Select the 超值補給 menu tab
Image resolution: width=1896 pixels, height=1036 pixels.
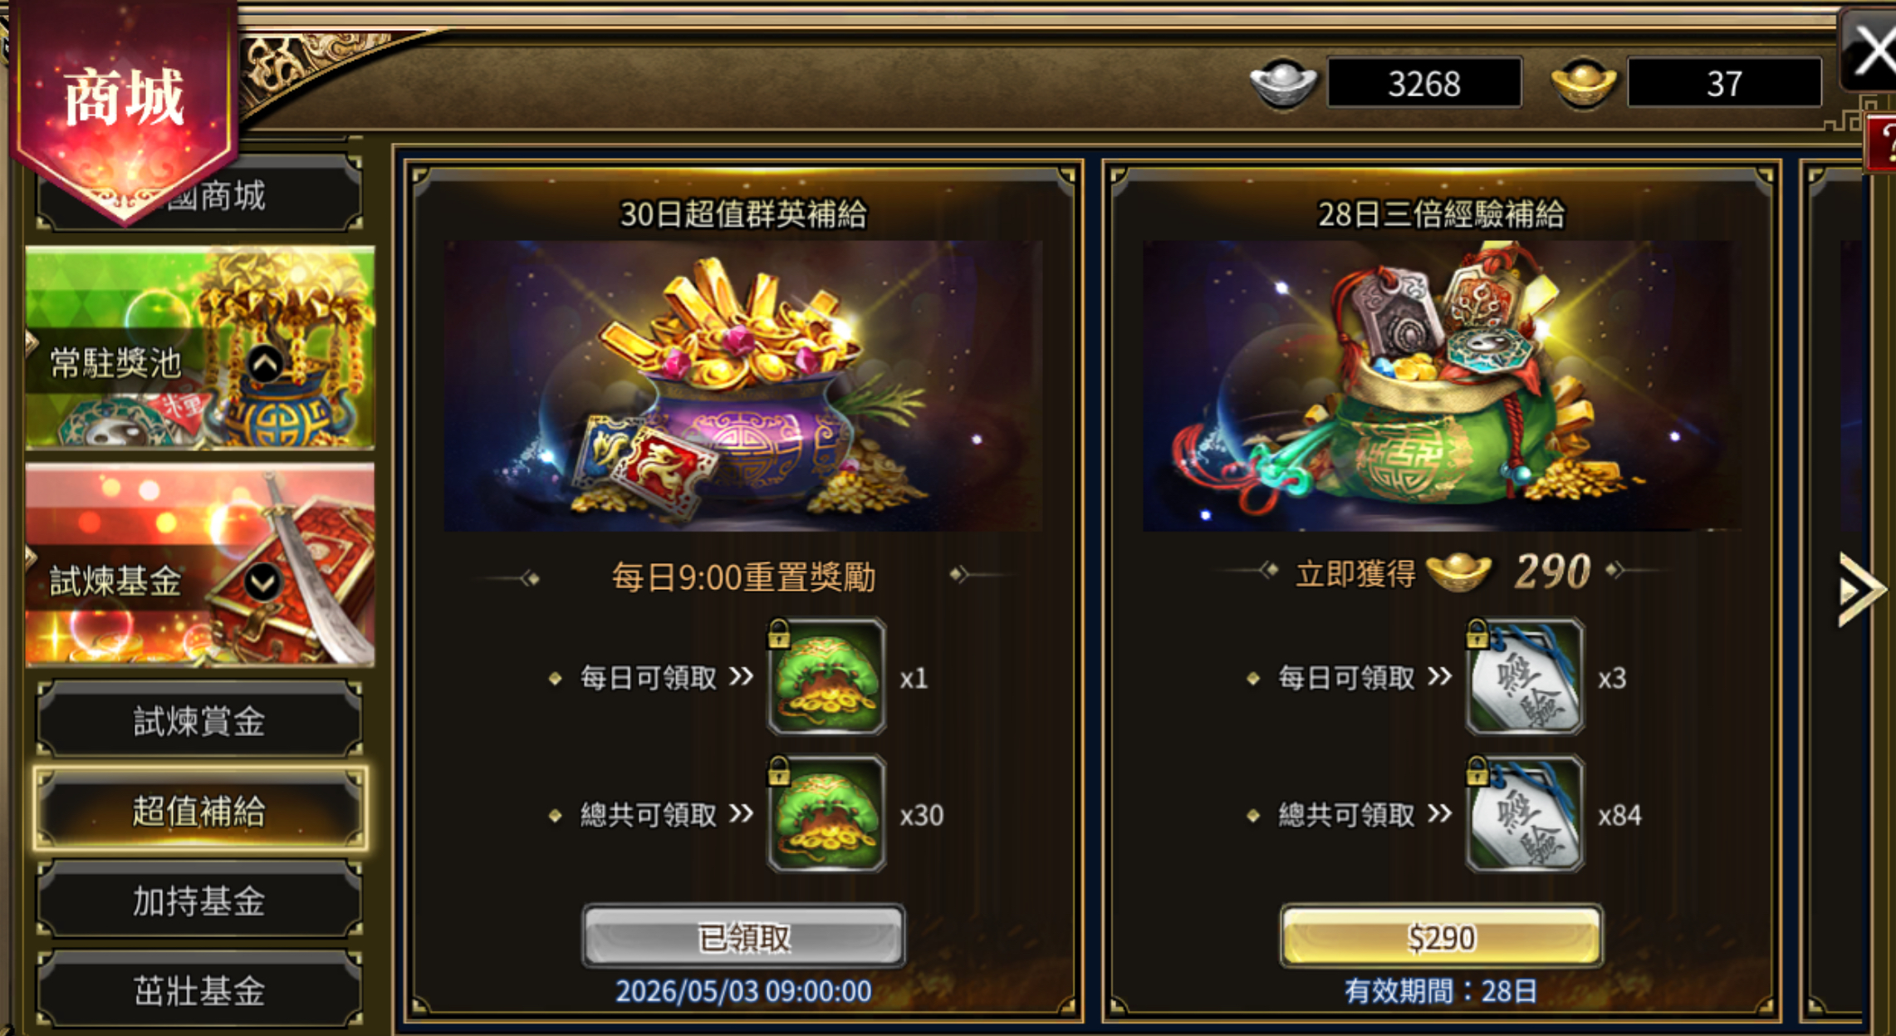(x=199, y=810)
